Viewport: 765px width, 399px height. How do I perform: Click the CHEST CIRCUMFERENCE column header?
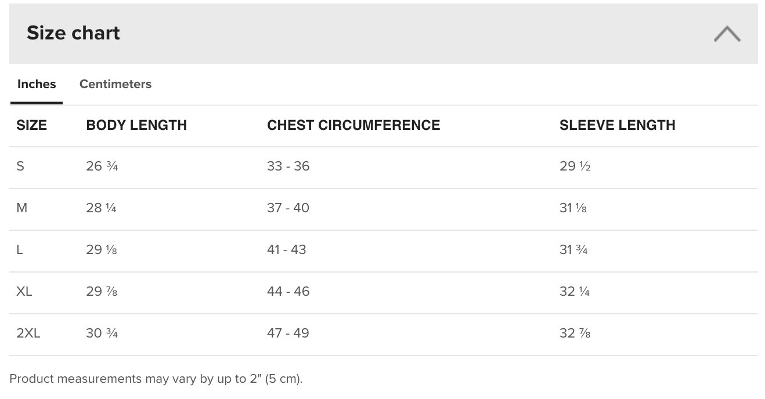click(x=353, y=125)
